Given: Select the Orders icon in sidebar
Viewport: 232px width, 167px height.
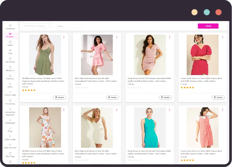Looking at the screenshot, I should 10,42.
